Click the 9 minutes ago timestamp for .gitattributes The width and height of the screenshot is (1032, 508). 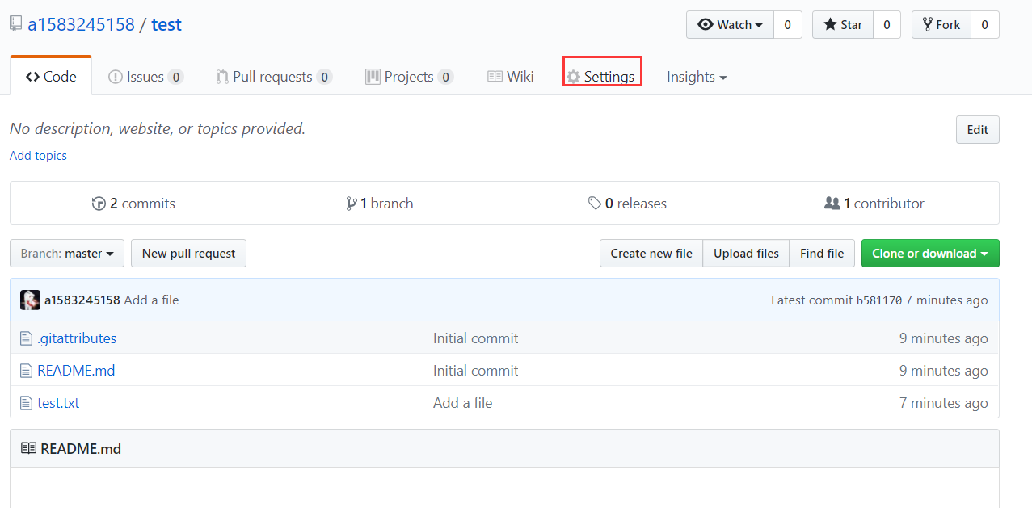[x=944, y=338]
